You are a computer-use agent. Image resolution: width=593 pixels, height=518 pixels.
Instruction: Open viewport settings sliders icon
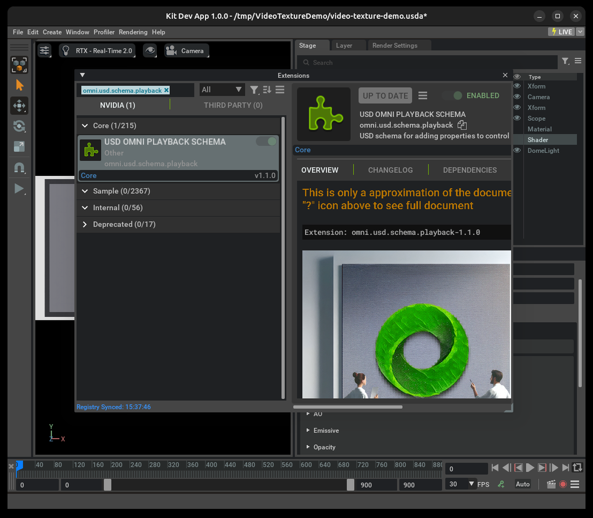tap(45, 50)
